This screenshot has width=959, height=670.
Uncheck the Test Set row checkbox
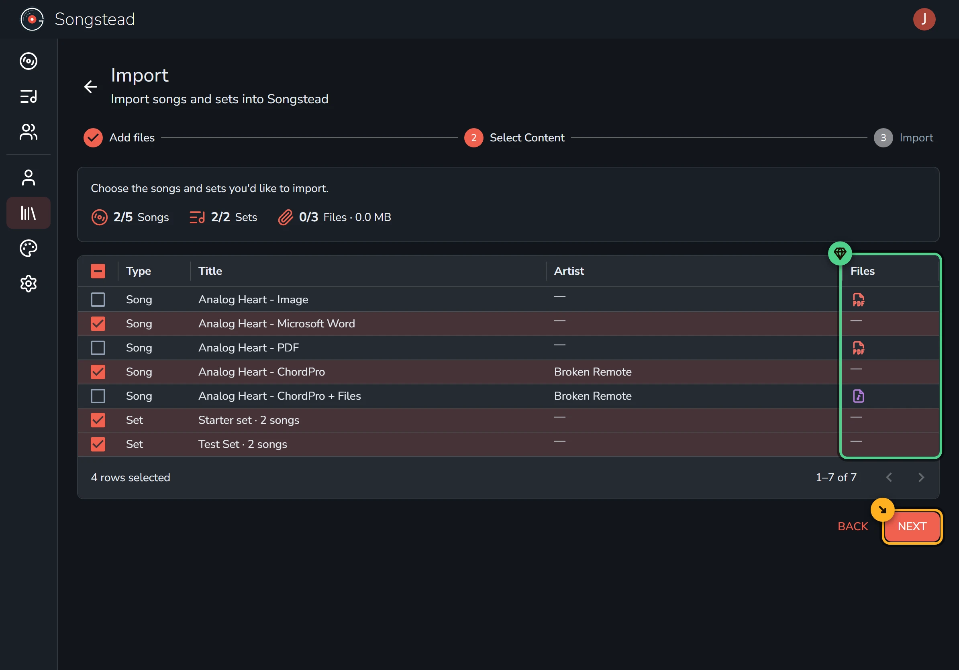coord(98,444)
